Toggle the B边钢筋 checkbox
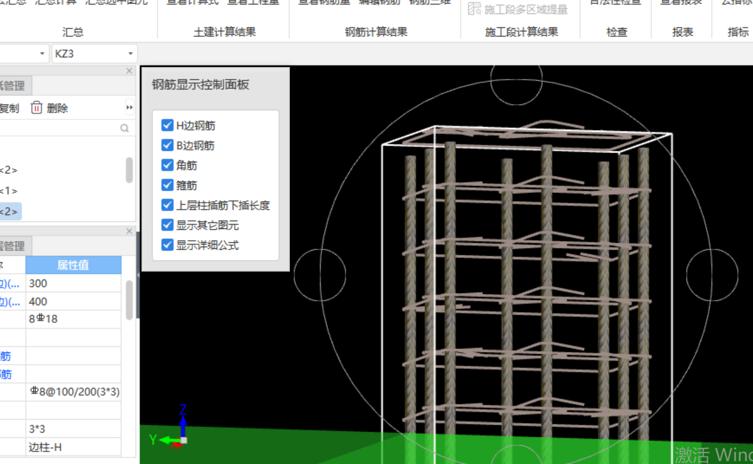 [167, 145]
